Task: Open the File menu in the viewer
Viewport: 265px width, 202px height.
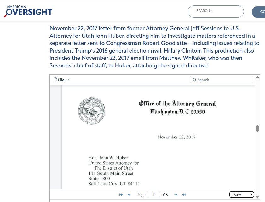Action: click(x=59, y=80)
